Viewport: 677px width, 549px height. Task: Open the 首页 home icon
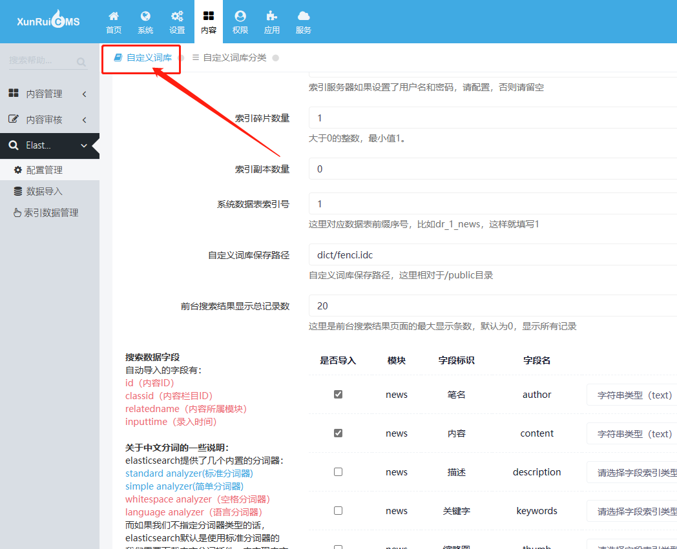click(114, 16)
